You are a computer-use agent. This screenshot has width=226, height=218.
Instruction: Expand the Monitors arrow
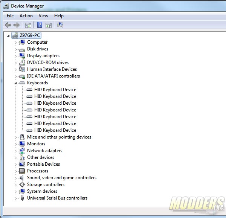click(15, 144)
